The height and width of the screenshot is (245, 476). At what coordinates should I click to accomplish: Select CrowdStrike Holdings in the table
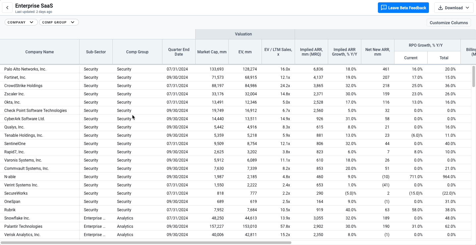click(x=23, y=86)
